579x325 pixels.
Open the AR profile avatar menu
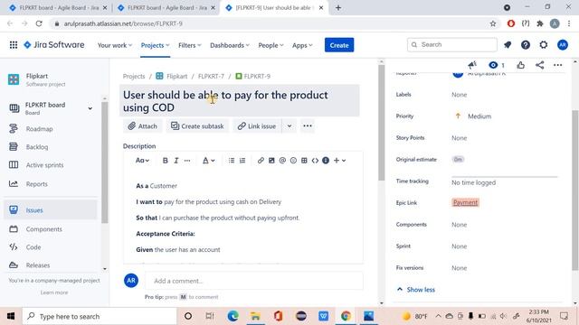[x=563, y=45]
